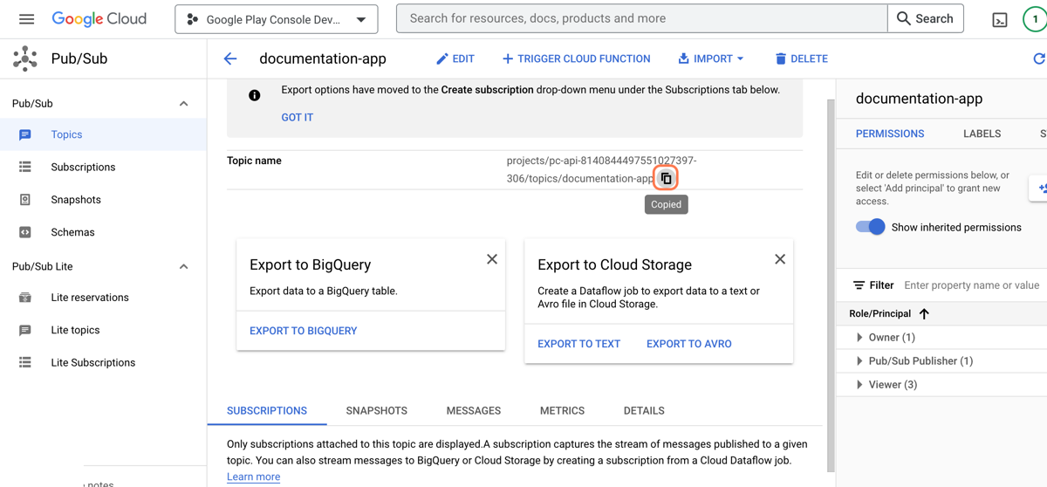Open Subscriptions in the sidebar

[x=83, y=167]
